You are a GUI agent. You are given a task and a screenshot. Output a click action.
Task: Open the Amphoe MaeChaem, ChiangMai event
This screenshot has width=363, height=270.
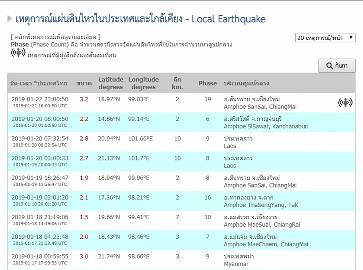click(x=181, y=240)
